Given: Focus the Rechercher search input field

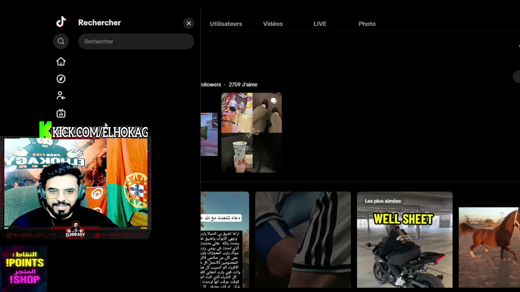Looking at the screenshot, I should [x=136, y=41].
